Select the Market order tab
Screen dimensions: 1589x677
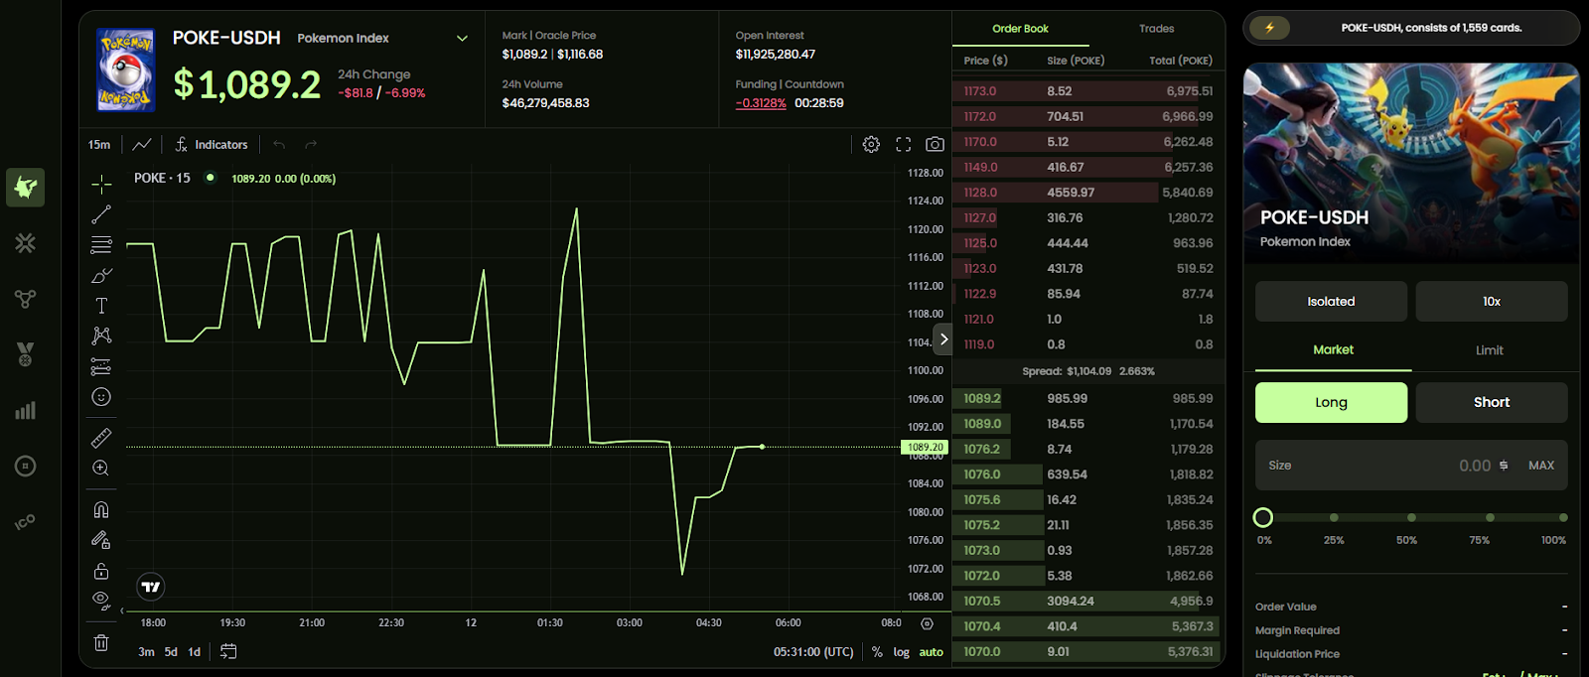click(x=1333, y=350)
